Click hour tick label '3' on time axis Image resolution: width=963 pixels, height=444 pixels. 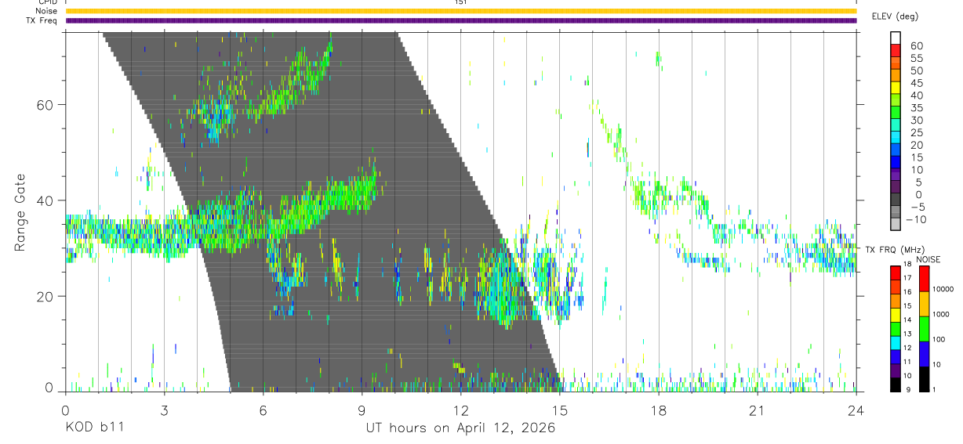[164, 410]
